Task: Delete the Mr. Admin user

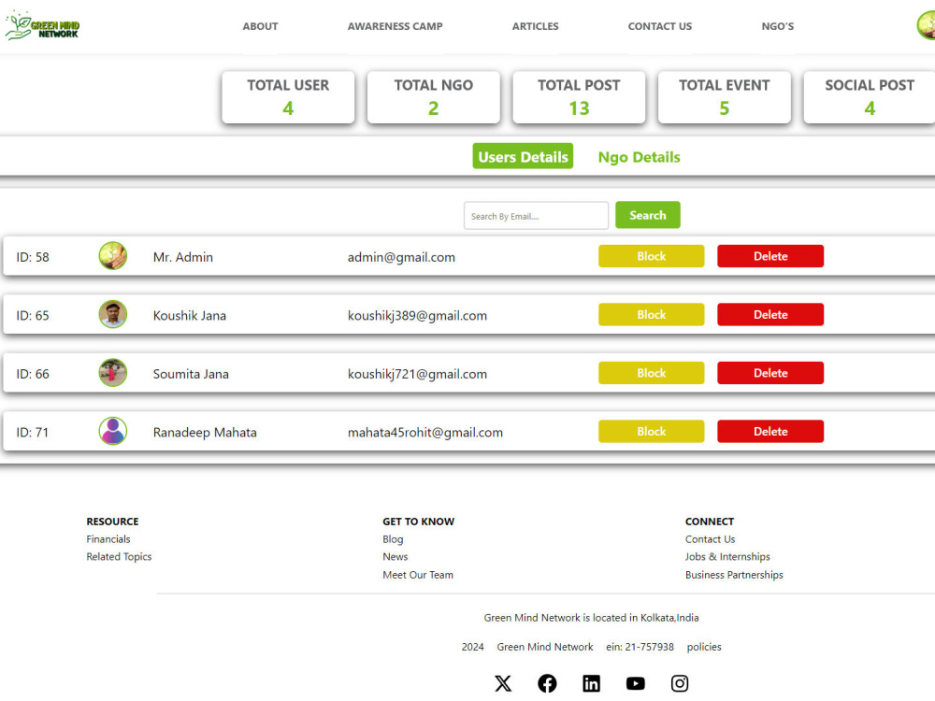Action: pyautogui.click(x=770, y=256)
